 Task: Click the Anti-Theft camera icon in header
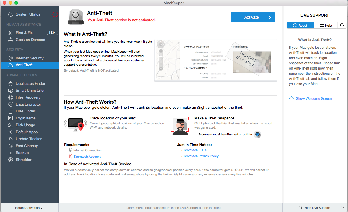pyautogui.click(x=75, y=17)
